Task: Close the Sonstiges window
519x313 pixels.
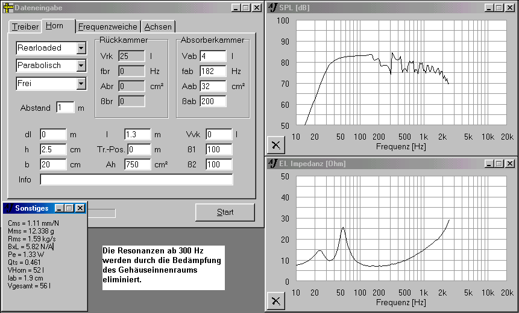Action: (80, 208)
